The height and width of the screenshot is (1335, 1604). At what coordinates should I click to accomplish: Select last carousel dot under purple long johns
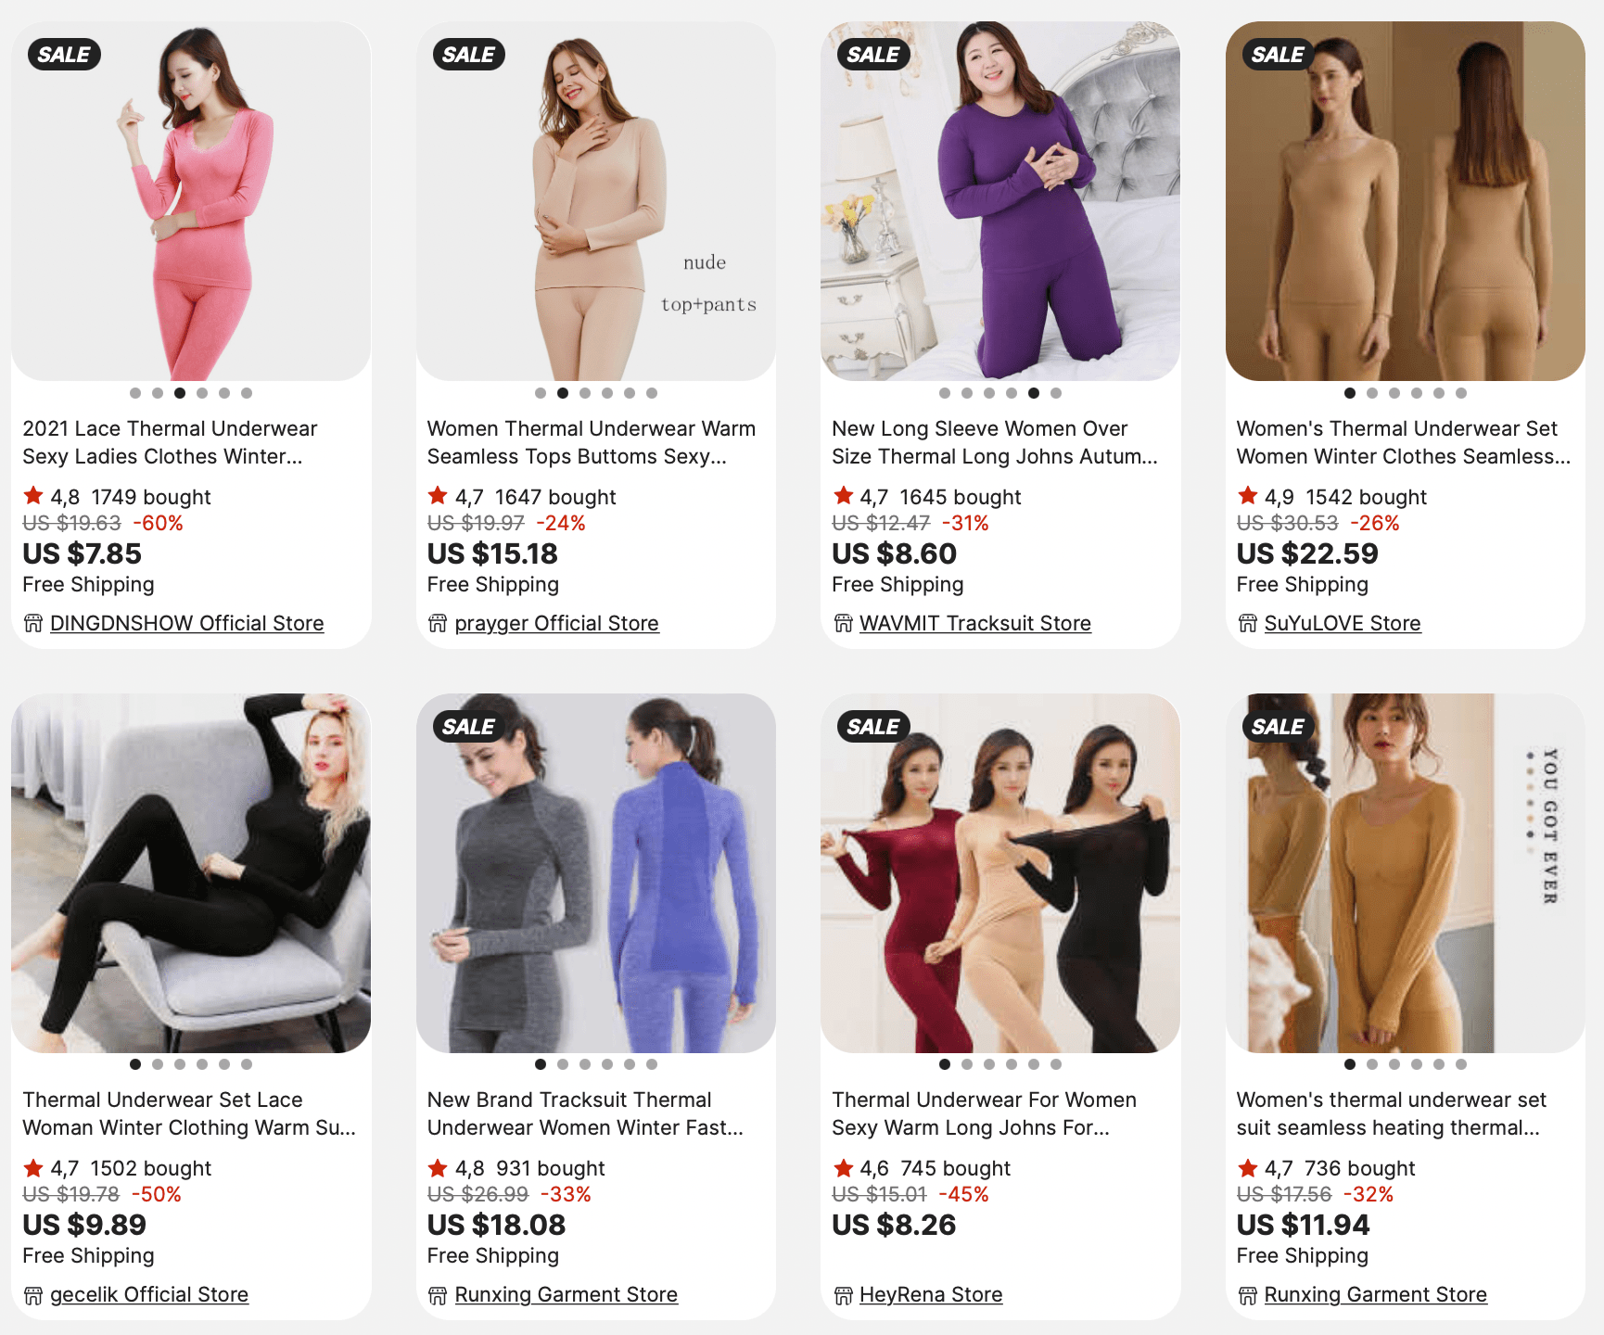pos(1056,393)
